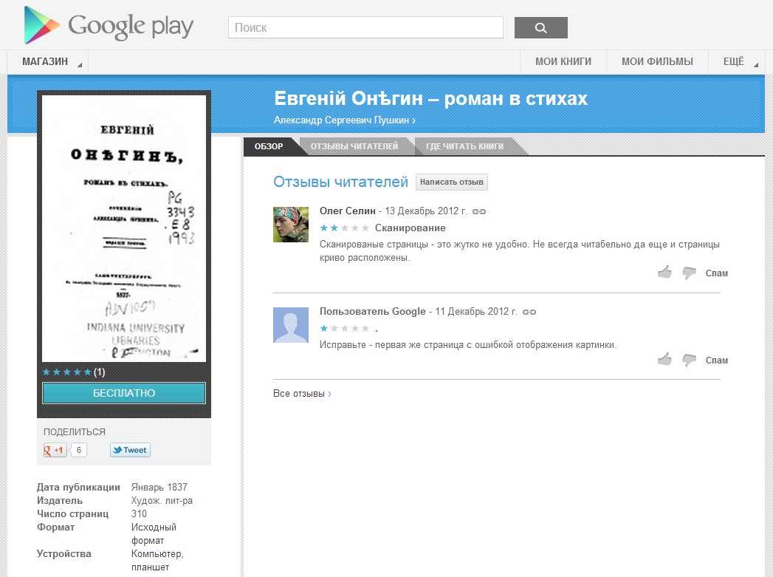
Task: Switch to ГДЕ ЧИТАТЬ КНИГИ tab
Action: pos(464,146)
